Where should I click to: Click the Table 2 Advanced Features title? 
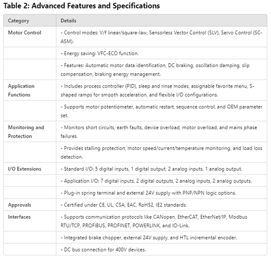[82, 6]
